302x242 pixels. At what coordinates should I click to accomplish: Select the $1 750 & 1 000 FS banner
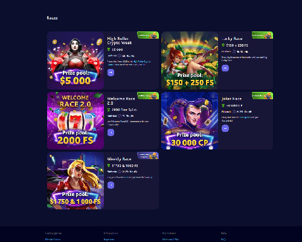click(75, 180)
